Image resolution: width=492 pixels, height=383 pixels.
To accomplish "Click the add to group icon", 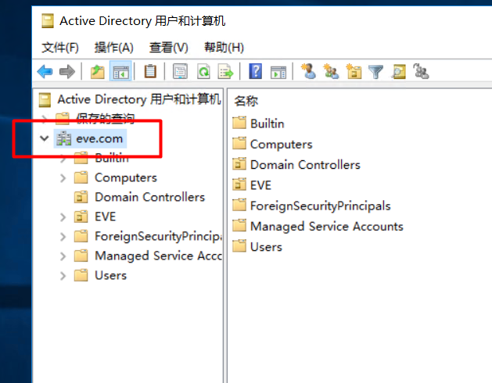I will click(421, 71).
